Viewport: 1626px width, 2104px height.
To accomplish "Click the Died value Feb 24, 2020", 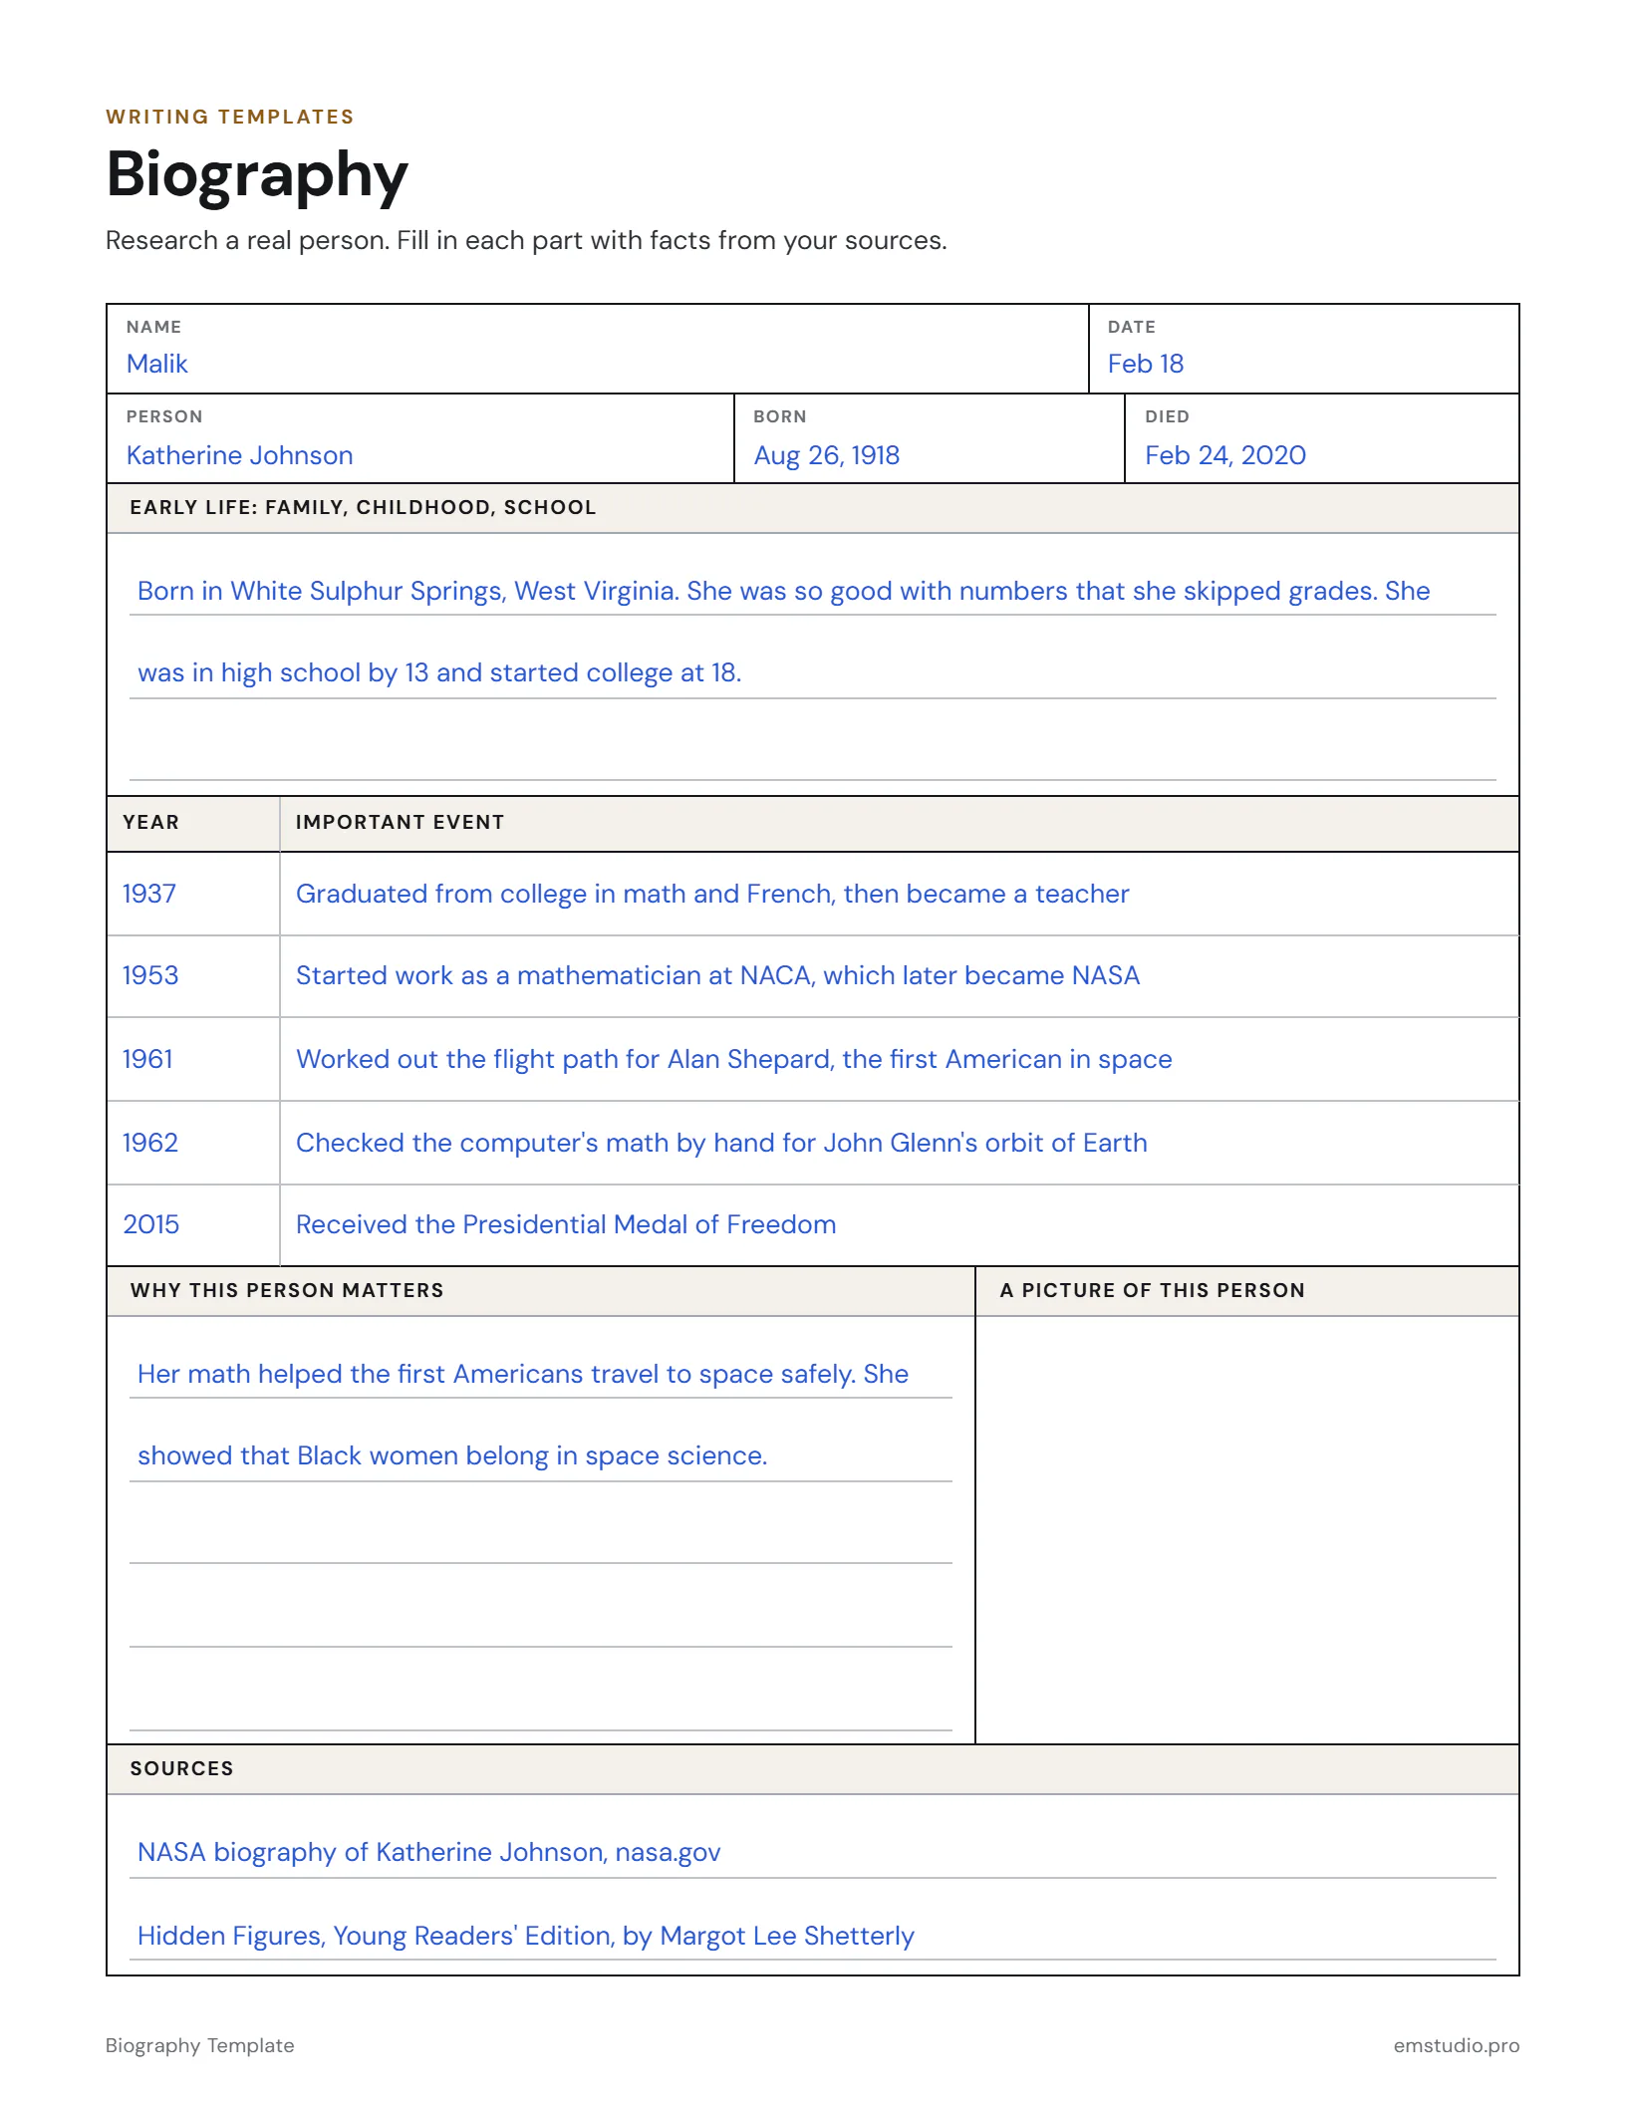I will click(1224, 455).
